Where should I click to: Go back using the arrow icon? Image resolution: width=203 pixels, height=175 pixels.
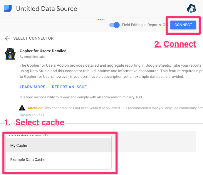pos(7,38)
